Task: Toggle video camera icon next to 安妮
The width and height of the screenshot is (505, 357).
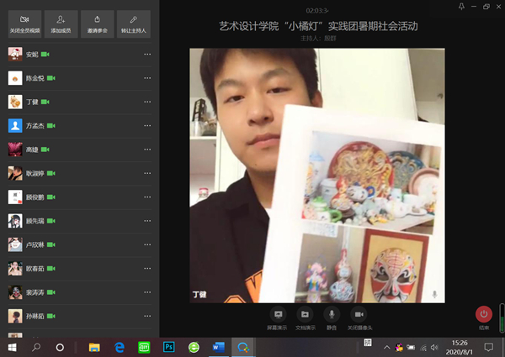Action: (45, 55)
